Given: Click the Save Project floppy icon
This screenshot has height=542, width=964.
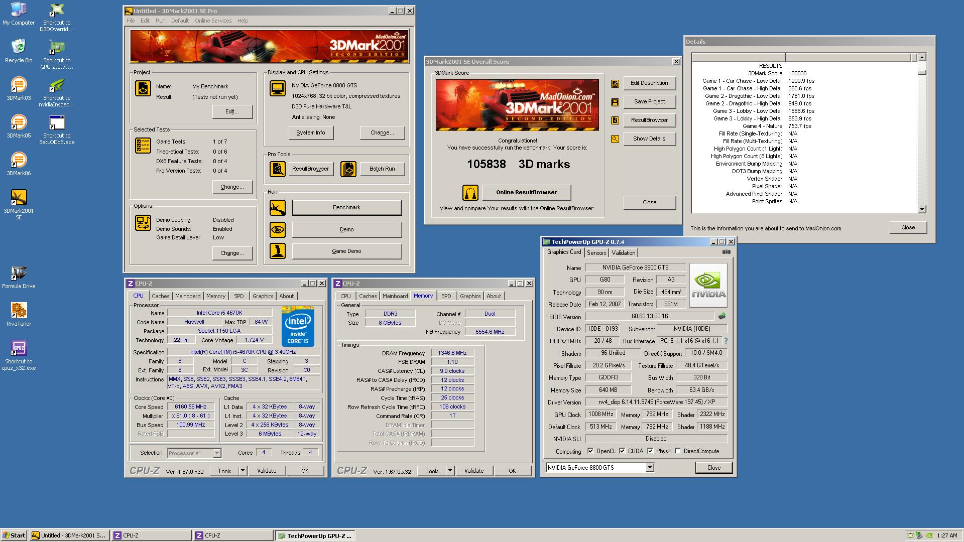Looking at the screenshot, I should [615, 102].
